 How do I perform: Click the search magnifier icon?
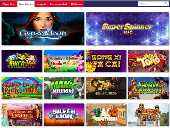pyautogui.click(x=166, y=4)
